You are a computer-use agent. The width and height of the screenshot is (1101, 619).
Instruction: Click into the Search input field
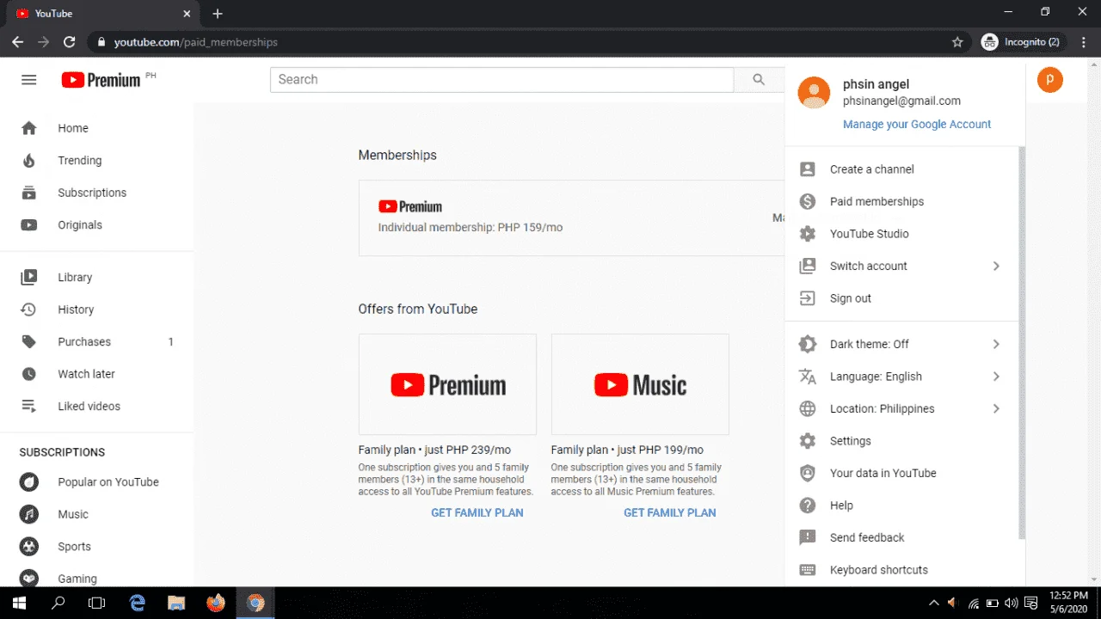point(502,79)
